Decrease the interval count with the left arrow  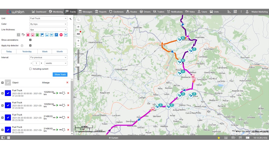31,63
